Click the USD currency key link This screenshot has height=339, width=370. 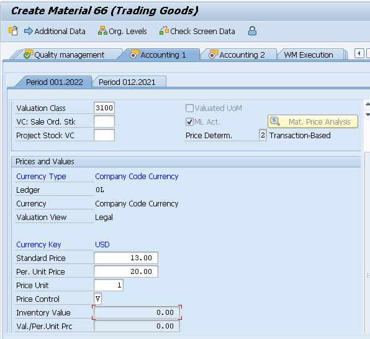102,245
